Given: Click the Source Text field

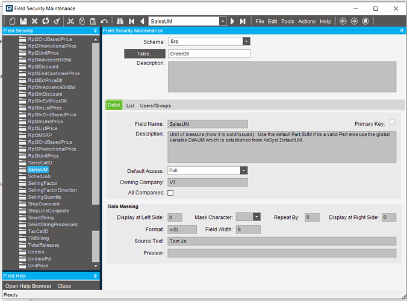Looking at the screenshot, I should coord(282,241).
